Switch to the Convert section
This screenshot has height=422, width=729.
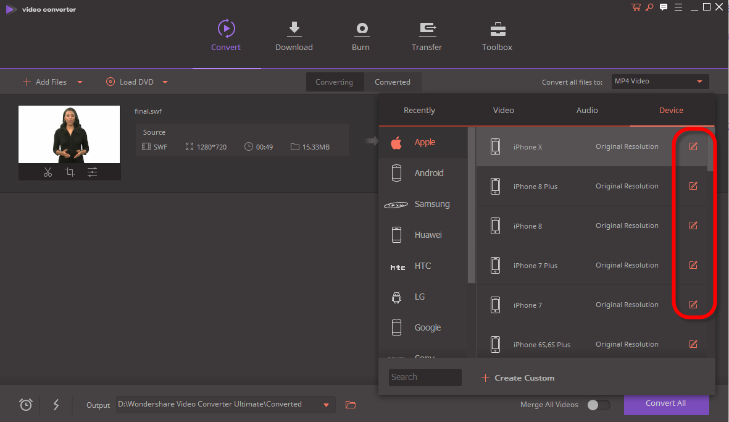pyautogui.click(x=226, y=35)
